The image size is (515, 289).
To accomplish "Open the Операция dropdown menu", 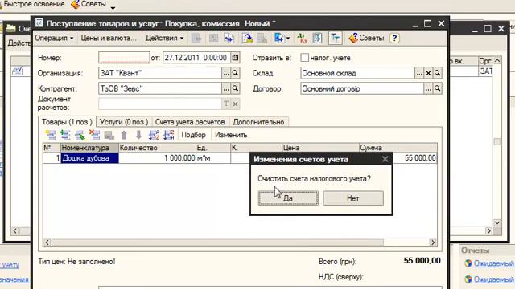I will pos(55,38).
